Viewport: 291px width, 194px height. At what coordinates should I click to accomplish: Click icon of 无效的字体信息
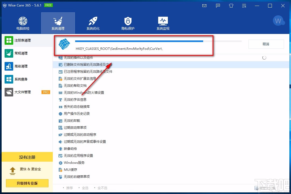pos(60,100)
